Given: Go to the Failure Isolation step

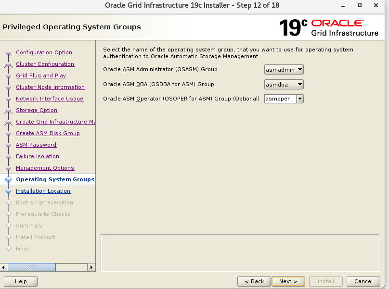Looking at the screenshot, I should click(x=38, y=156).
